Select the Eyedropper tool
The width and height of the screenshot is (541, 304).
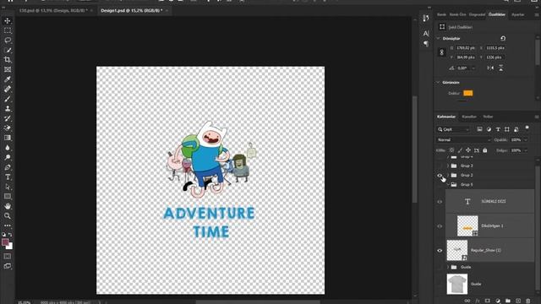8,79
